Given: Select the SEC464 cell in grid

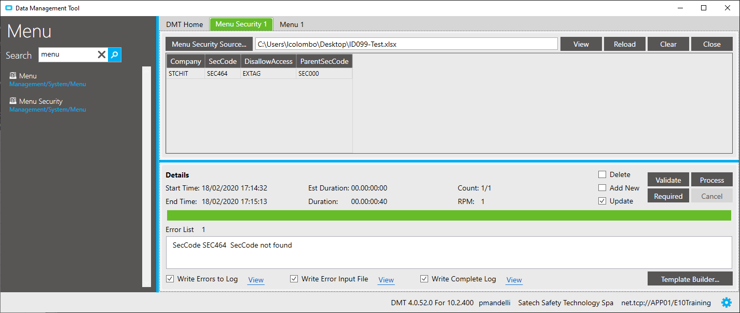Looking at the screenshot, I should [222, 74].
